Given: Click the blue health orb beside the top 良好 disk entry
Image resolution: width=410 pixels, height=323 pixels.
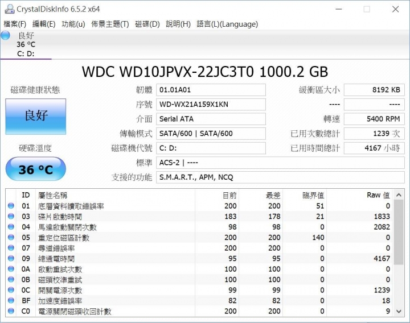Looking at the screenshot, I should (6, 36).
